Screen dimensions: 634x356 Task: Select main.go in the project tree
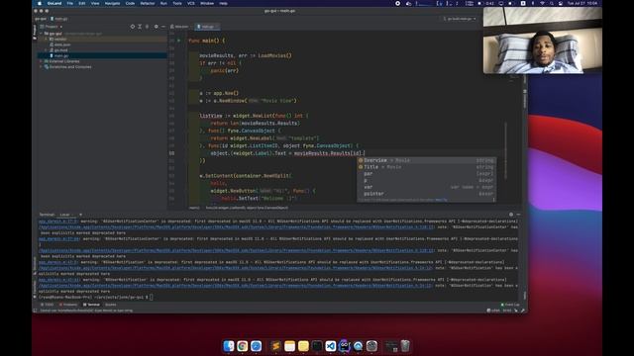(61, 55)
